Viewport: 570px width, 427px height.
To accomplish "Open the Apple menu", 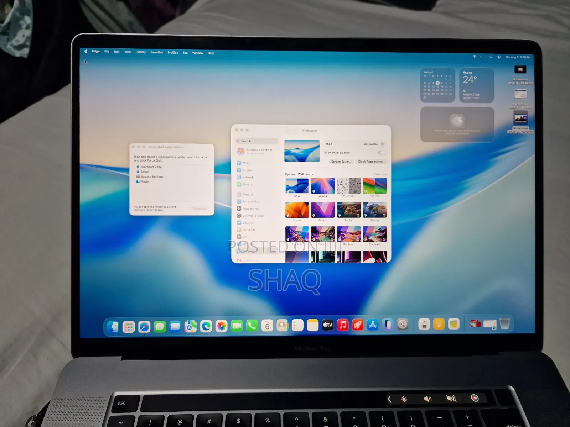I will point(86,51).
